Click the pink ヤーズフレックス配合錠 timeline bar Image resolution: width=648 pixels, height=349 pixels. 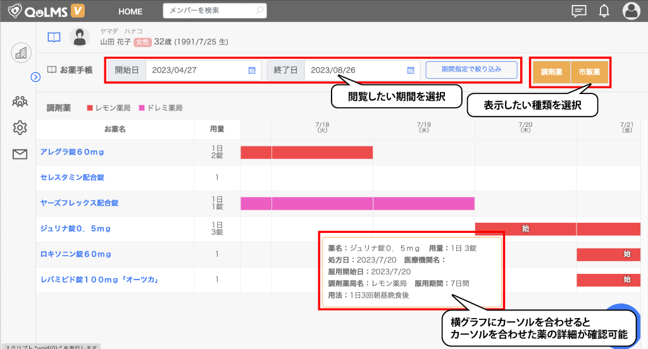pyautogui.click(x=357, y=203)
